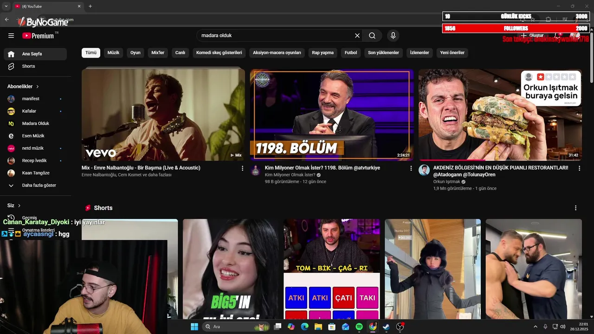Open options for the Bir Başıma Mix video

click(242, 168)
